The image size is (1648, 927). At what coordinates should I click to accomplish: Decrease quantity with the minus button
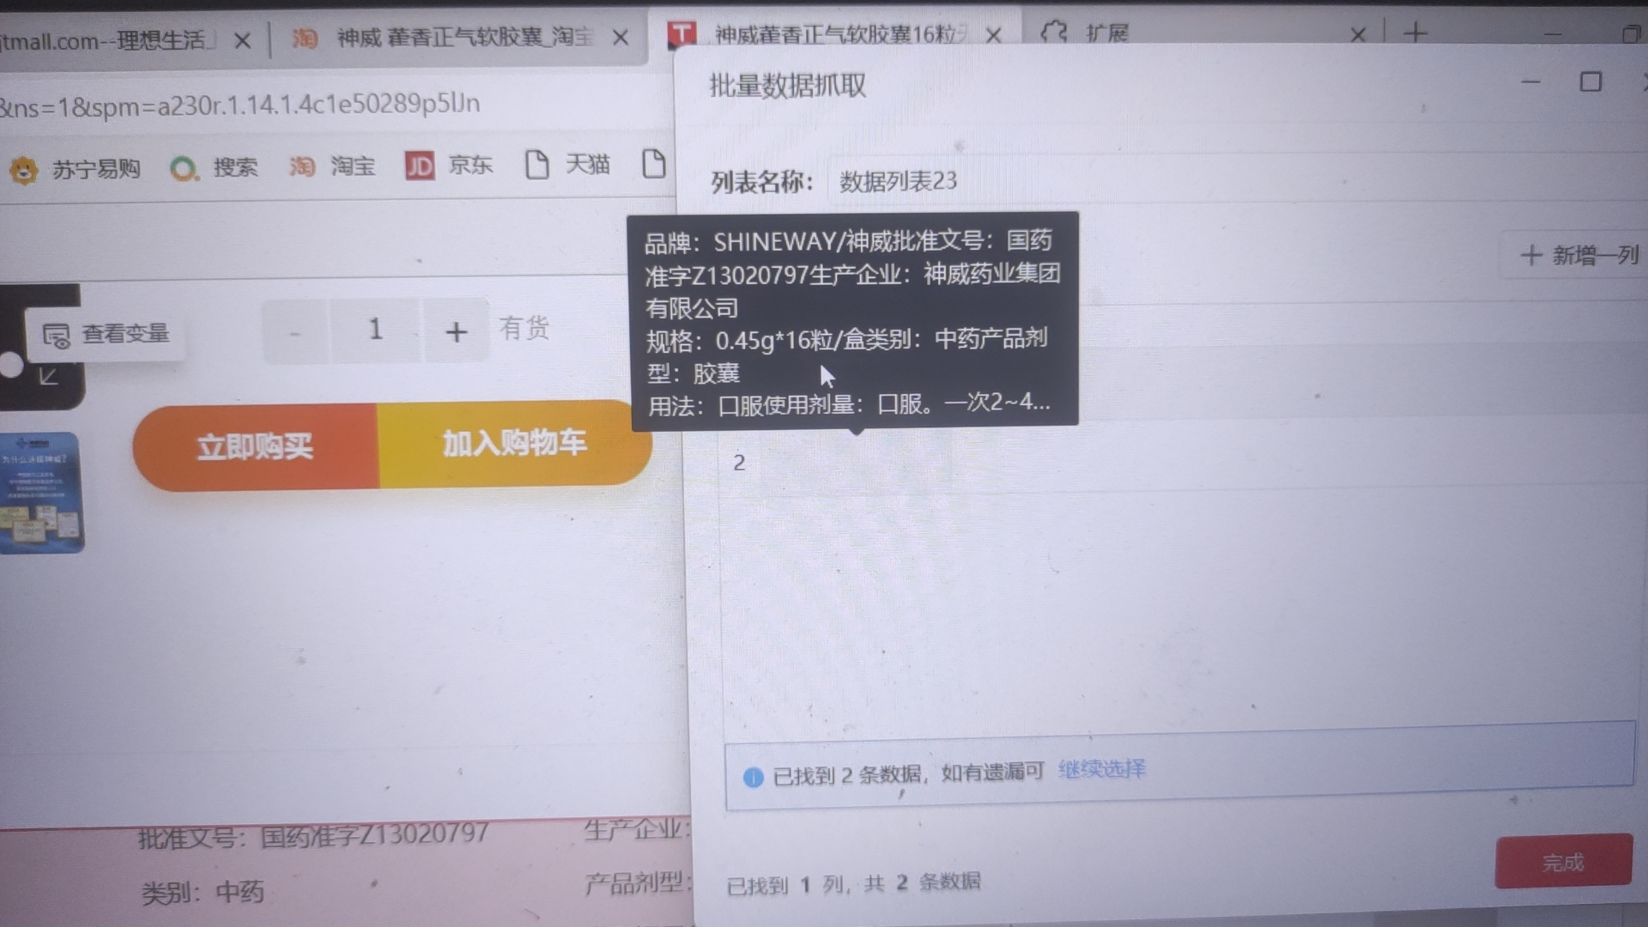point(294,332)
